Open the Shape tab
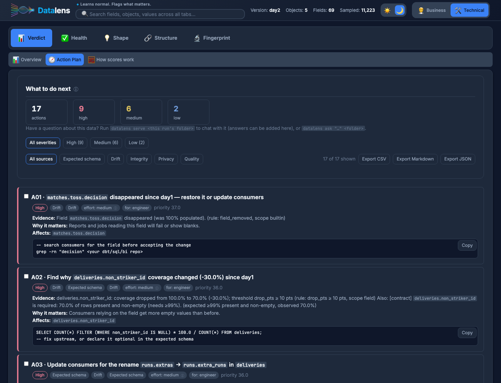This screenshot has width=501, height=383. coord(116,38)
